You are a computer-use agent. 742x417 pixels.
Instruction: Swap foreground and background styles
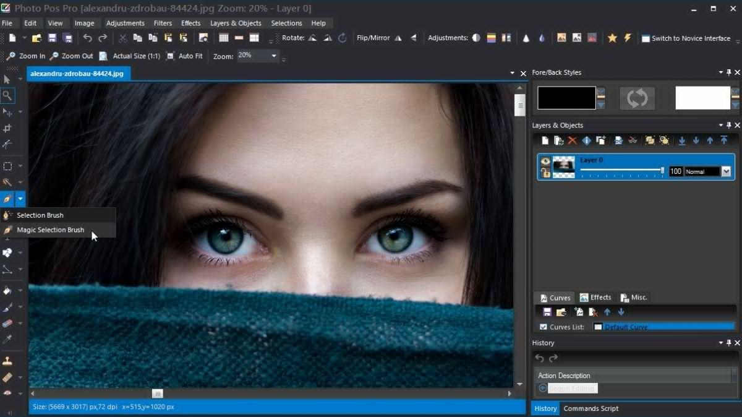(x=637, y=98)
